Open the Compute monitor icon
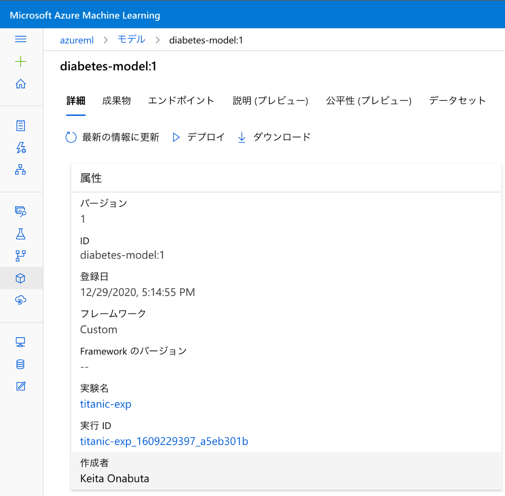The width and height of the screenshot is (505, 496). click(21, 342)
